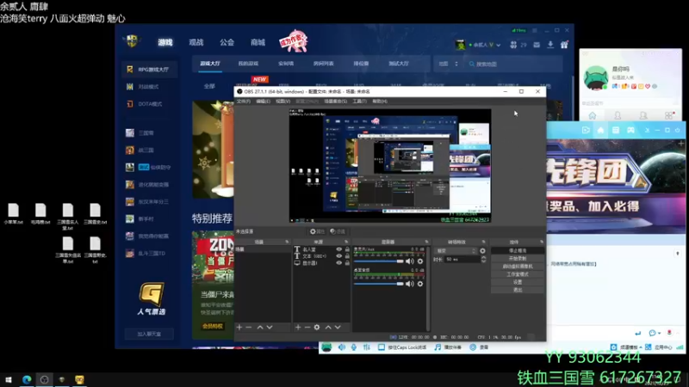The image size is (689, 387).
Task: Toggle visibility of 名人堂 source
Action: [338, 249]
